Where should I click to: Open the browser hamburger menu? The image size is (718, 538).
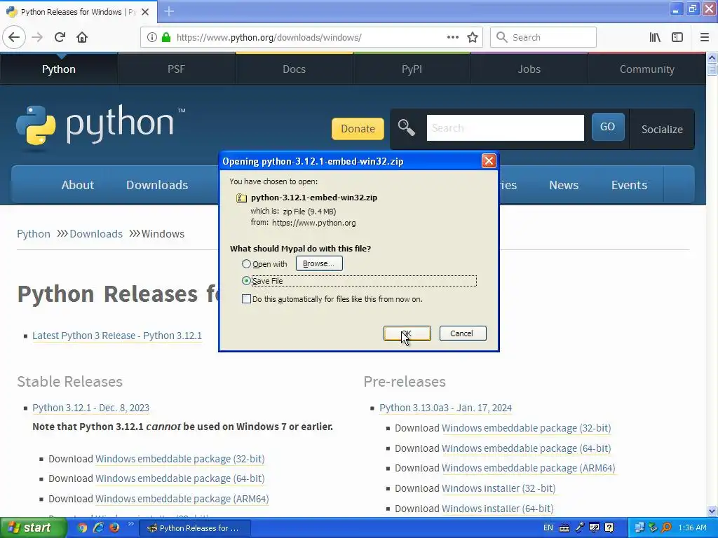pos(704,38)
